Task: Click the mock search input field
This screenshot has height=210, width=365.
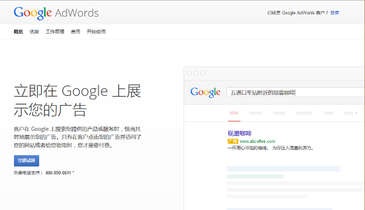Action: pyautogui.click(x=296, y=92)
